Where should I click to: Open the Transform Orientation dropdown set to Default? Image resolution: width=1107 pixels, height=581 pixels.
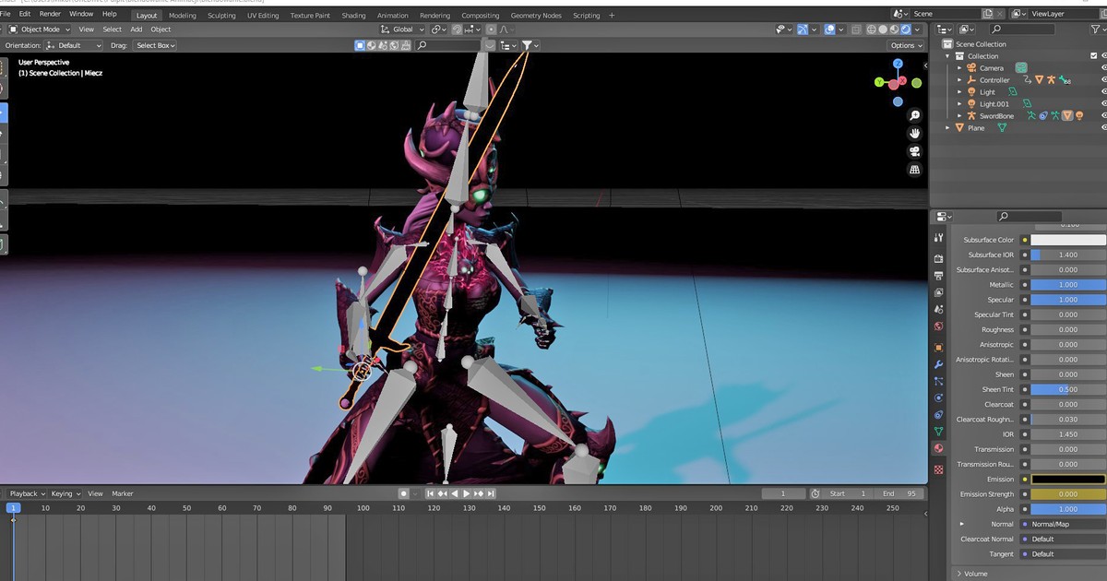(74, 44)
